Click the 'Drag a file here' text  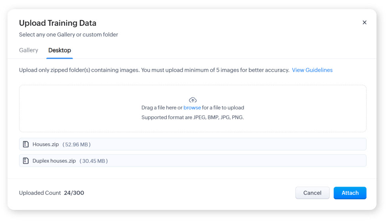coord(161,108)
